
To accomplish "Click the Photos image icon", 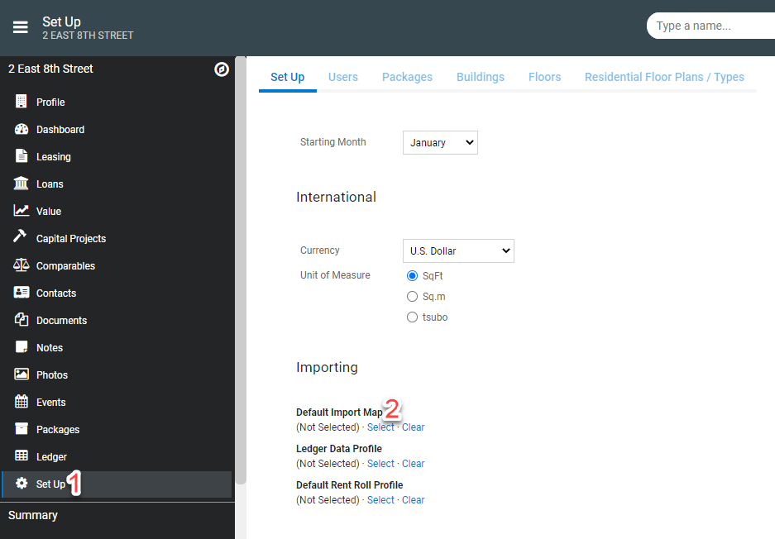I will click(x=22, y=374).
